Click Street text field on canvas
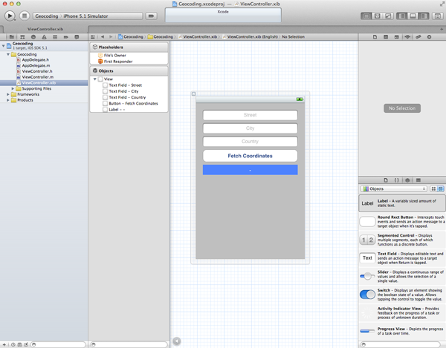The height and width of the screenshot is (348, 446). pyautogui.click(x=250, y=115)
